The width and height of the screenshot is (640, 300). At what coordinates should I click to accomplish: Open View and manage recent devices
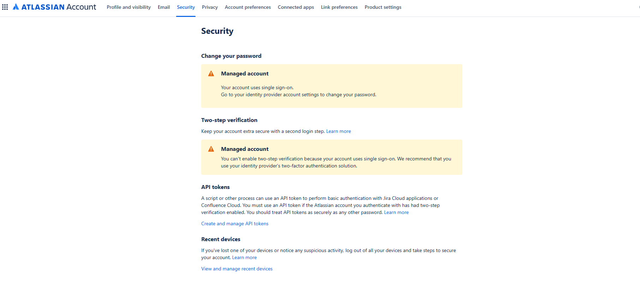[237, 269]
